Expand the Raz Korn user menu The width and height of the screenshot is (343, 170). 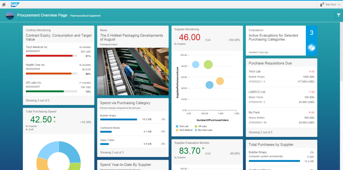point(331,5)
